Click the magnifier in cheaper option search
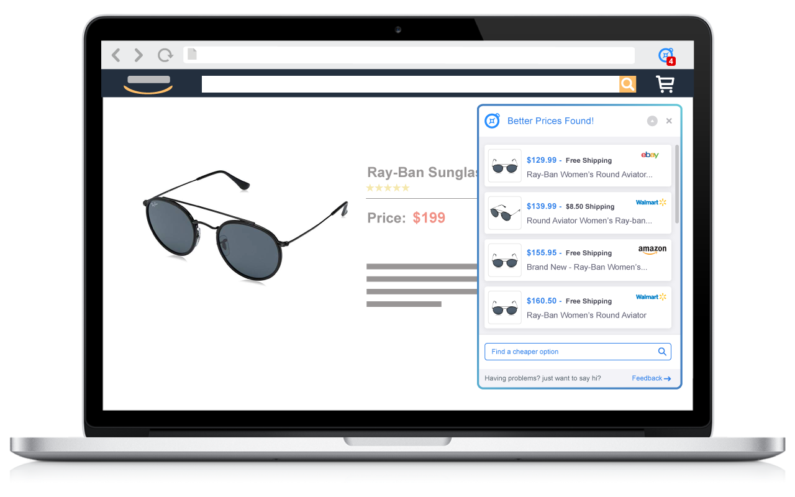 pos(662,352)
